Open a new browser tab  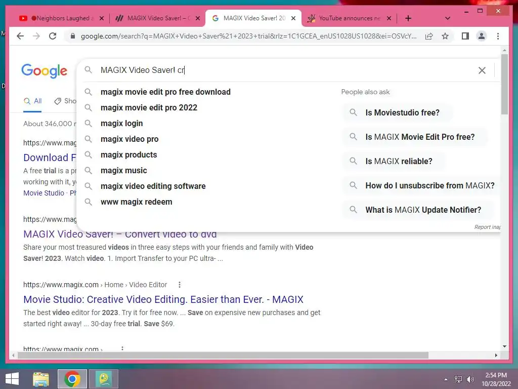point(408,18)
